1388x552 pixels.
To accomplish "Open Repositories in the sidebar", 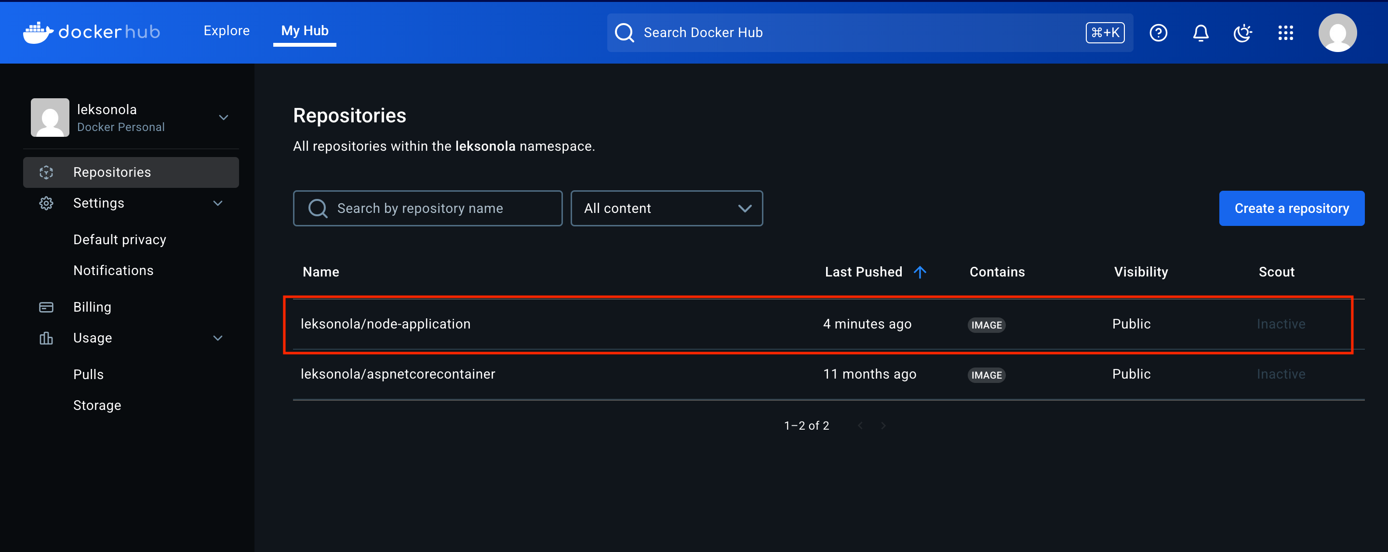I will coord(131,172).
